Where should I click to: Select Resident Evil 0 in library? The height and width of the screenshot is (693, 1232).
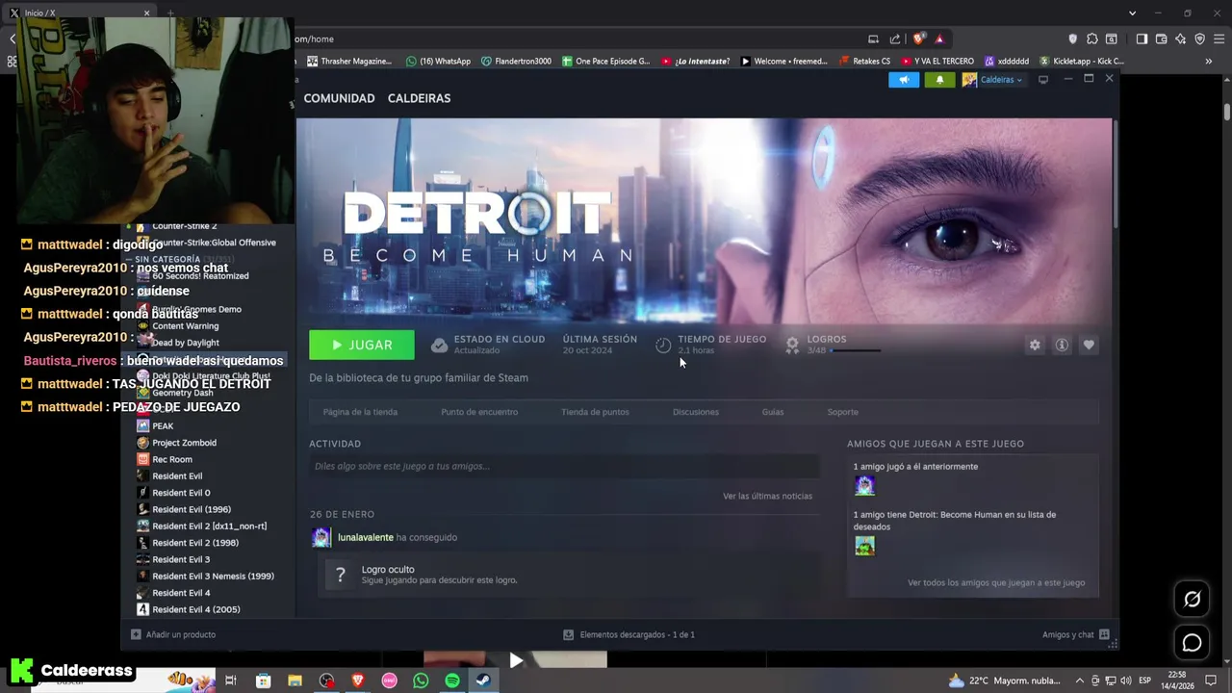[x=181, y=493]
